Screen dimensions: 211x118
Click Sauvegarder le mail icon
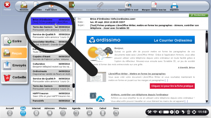coord(128,5)
